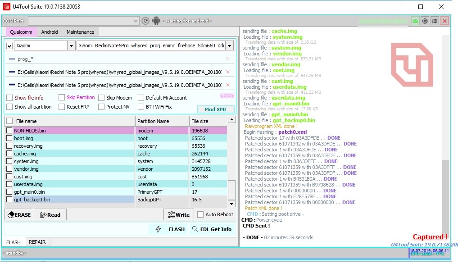Remove the second whyred_global_images path entry
Viewport: 458px width, 264px height.
[228, 72]
